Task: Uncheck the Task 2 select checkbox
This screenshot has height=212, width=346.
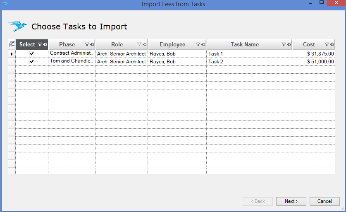Action: (31, 61)
